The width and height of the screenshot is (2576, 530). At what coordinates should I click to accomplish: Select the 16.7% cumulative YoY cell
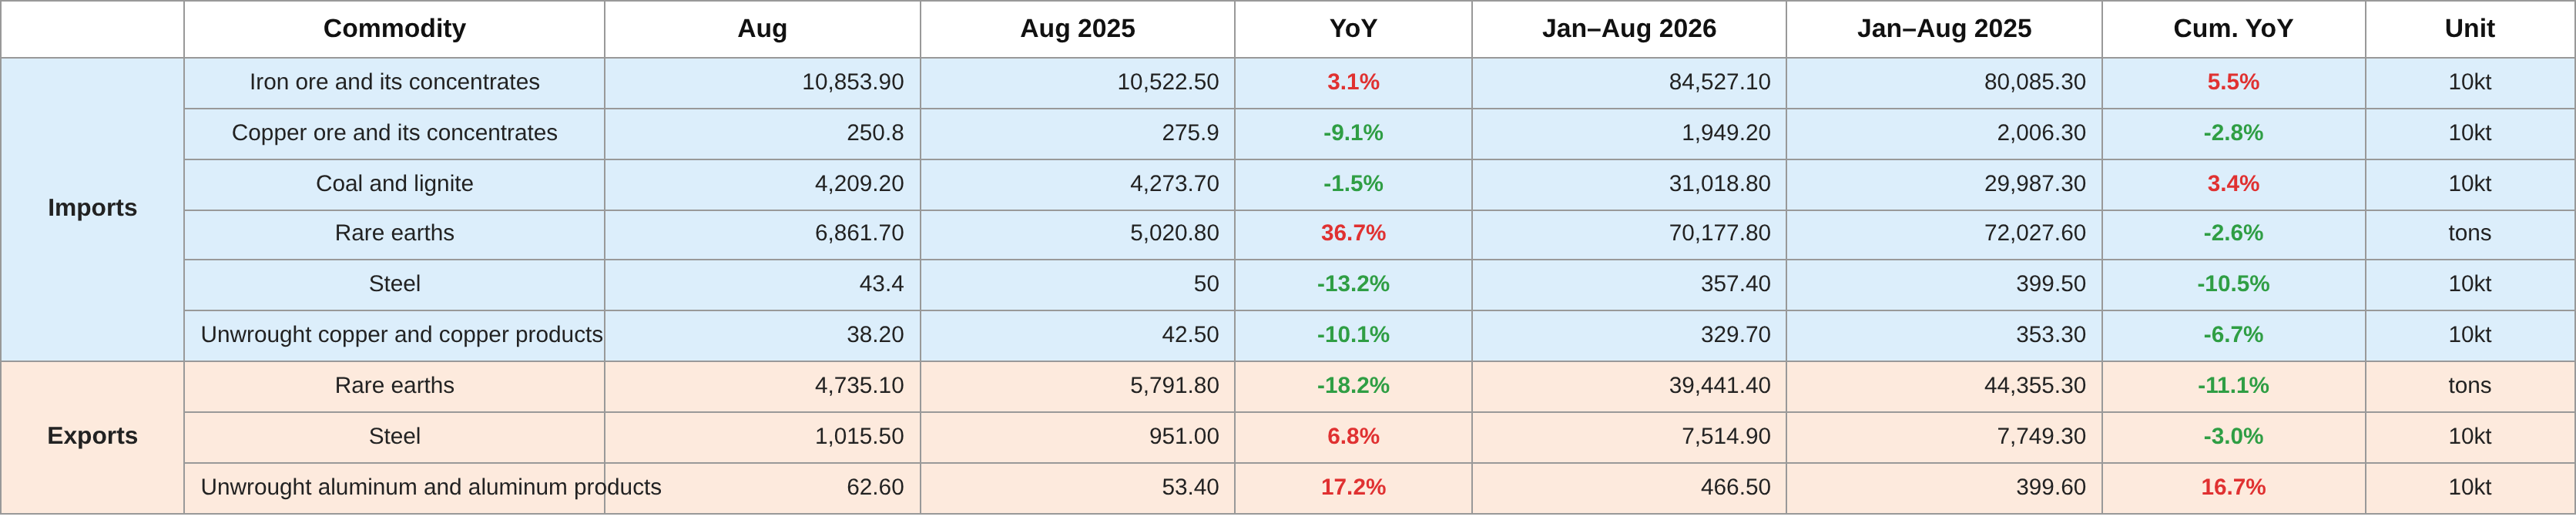point(2233,488)
